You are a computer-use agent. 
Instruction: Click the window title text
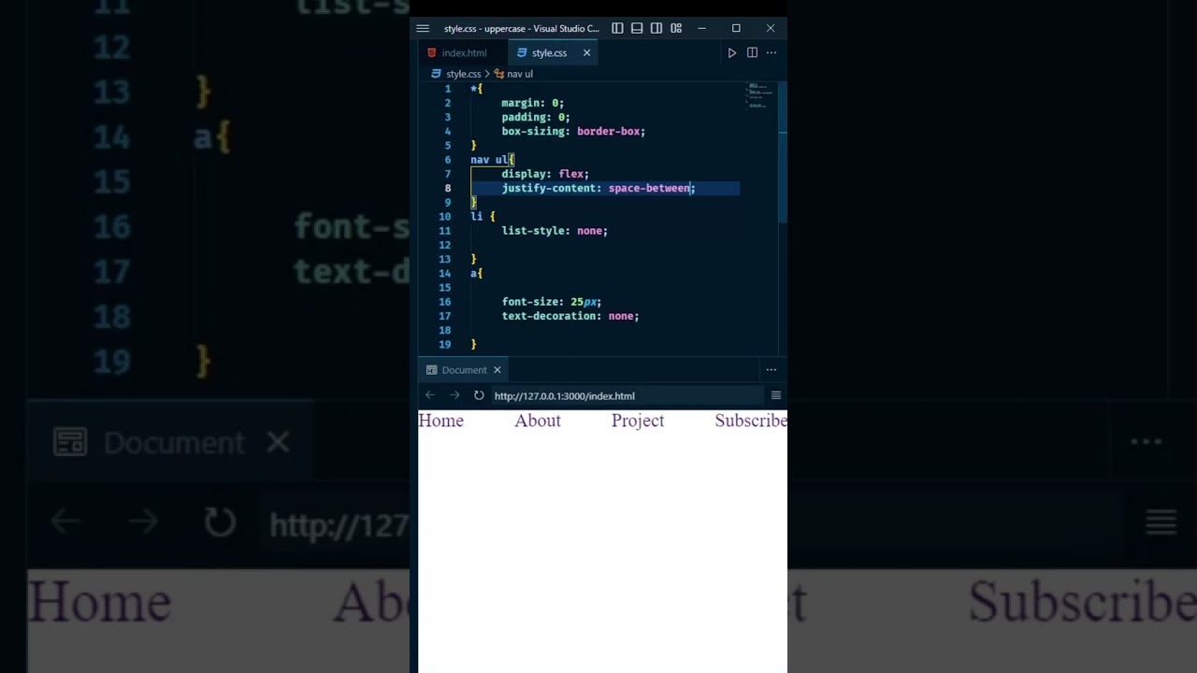[x=522, y=28]
